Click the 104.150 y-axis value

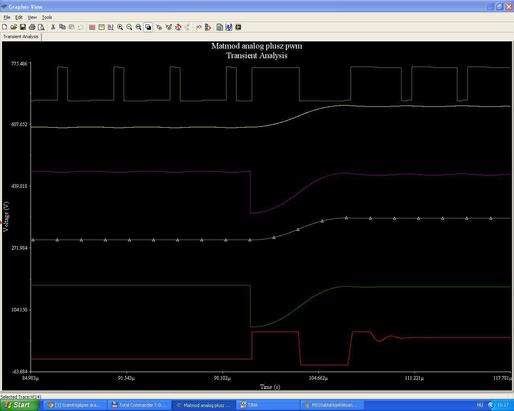coord(19,310)
